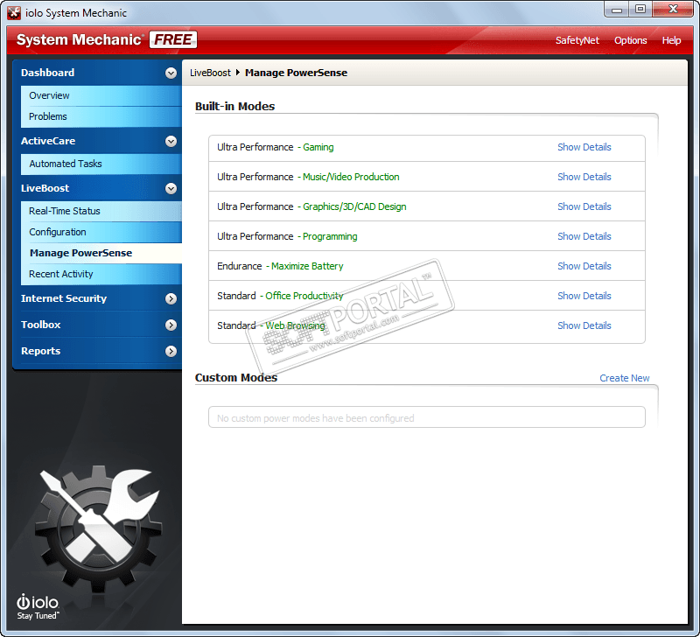Expand the Reports section arrow

pos(171,351)
